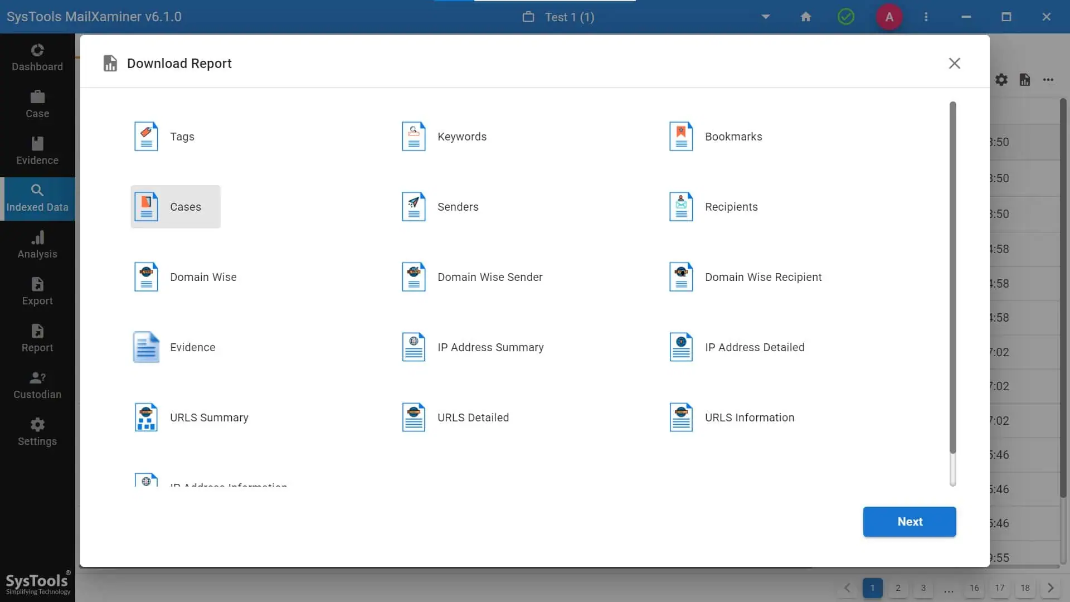Screen dimensions: 1070x602
Task: Choose the Keywords report icon
Action: (x=414, y=136)
